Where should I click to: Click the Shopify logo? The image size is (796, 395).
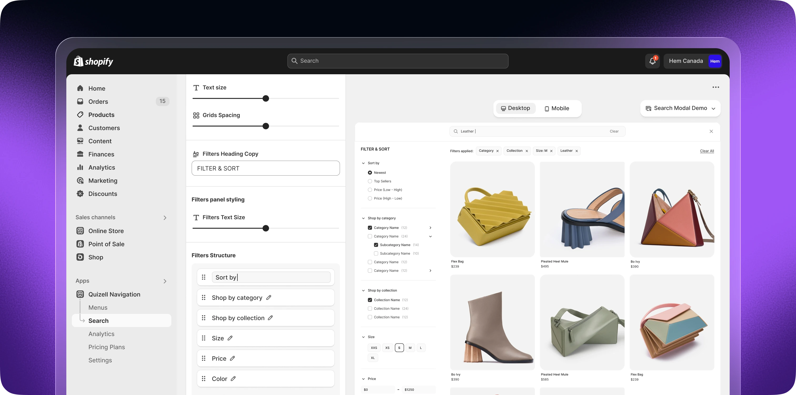tap(93, 61)
